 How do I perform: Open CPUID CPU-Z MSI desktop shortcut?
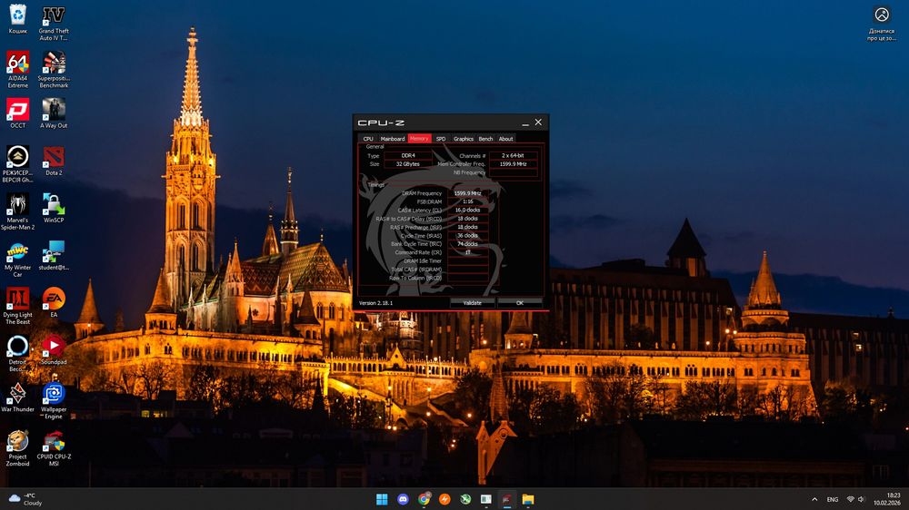click(54, 448)
